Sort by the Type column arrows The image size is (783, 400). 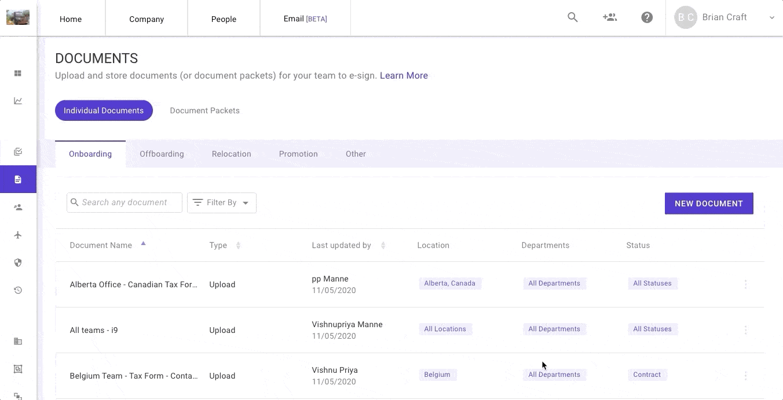tap(238, 246)
